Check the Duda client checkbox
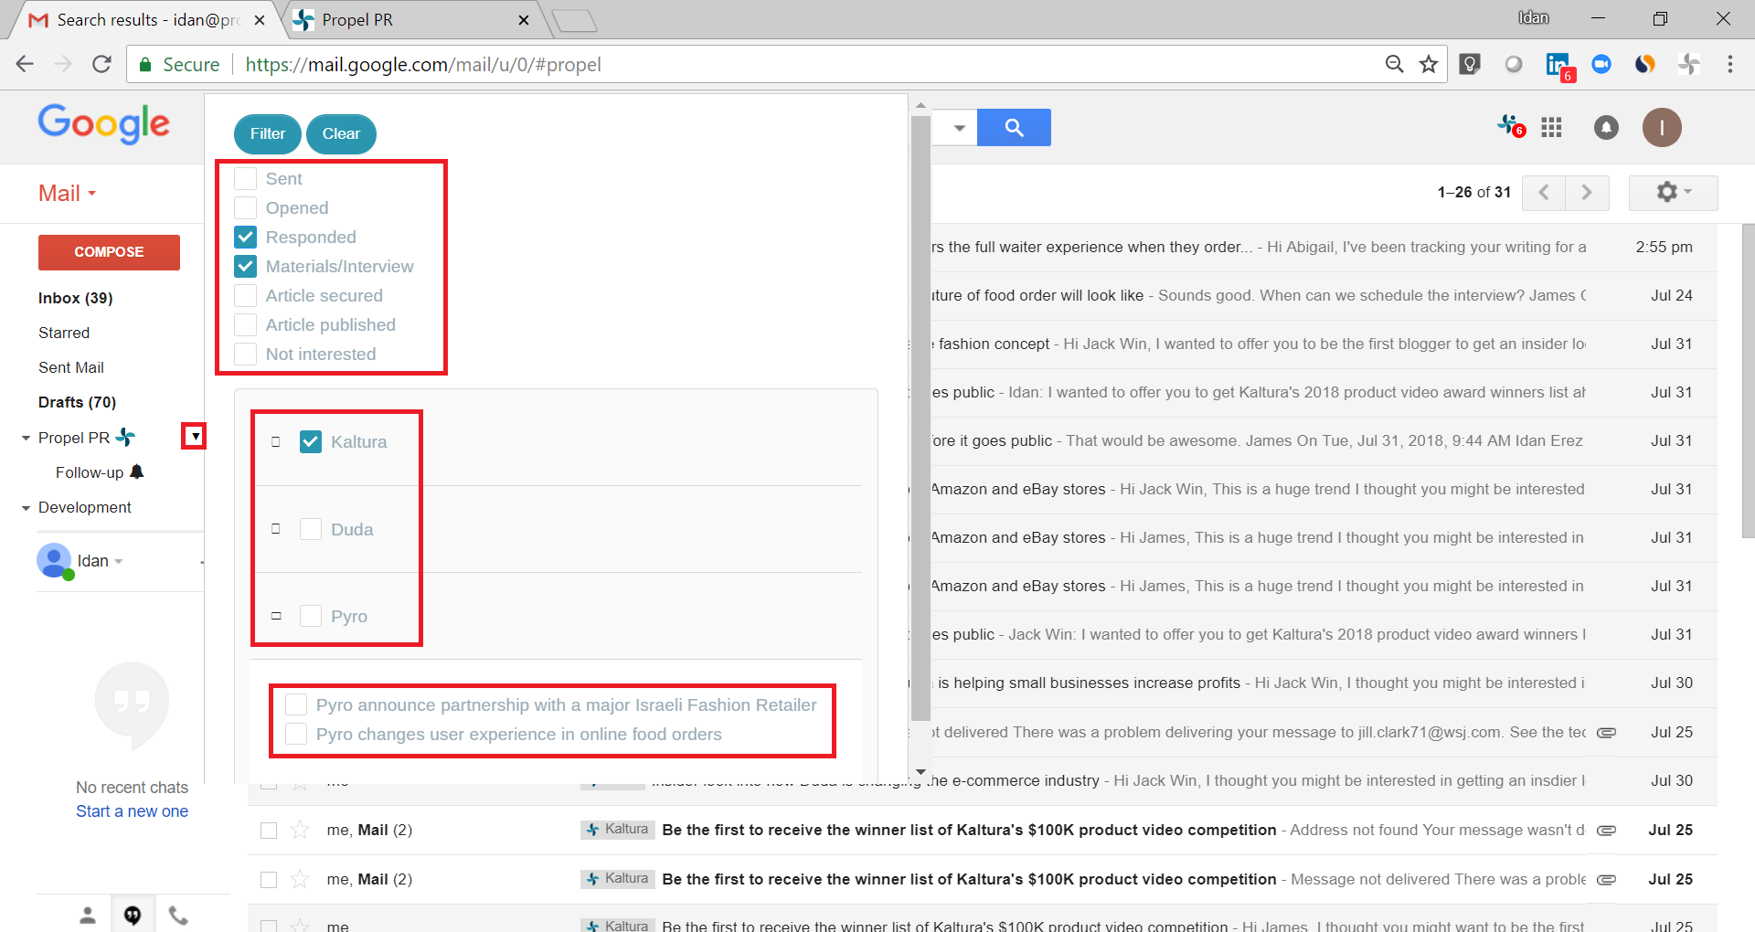Image resolution: width=1755 pixels, height=932 pixels. click(x=311, y=529)
